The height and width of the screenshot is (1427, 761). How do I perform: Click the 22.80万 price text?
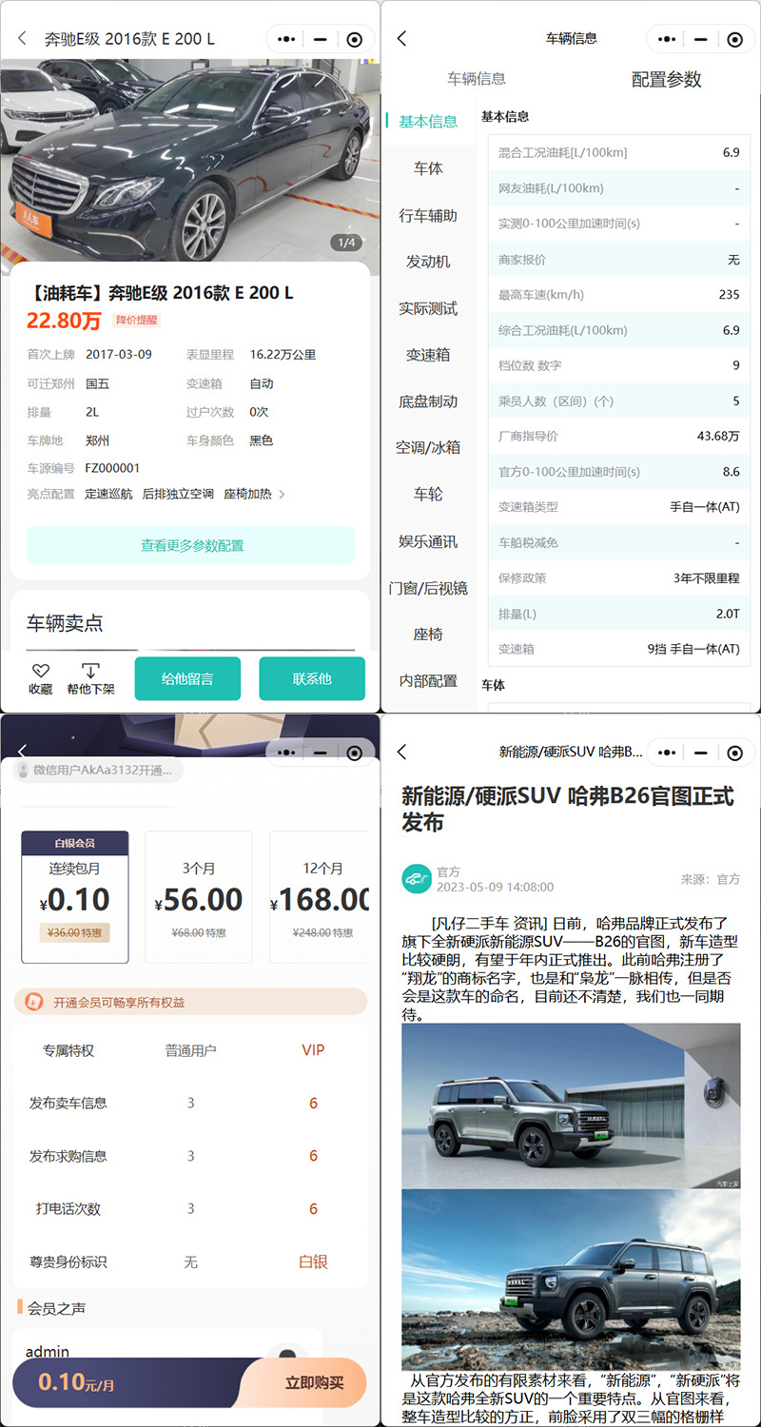(x=63, y=321)
